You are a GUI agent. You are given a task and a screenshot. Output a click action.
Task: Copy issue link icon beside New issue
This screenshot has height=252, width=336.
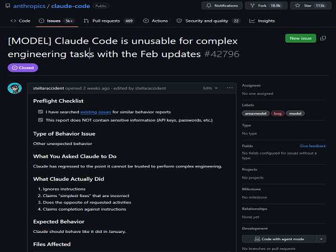(323, 38)
